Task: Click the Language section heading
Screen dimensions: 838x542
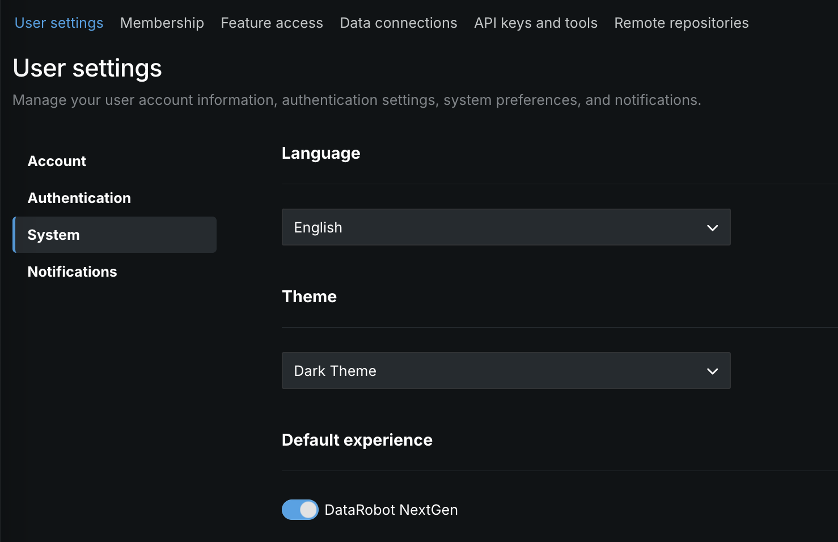Action: click(320, 154)
